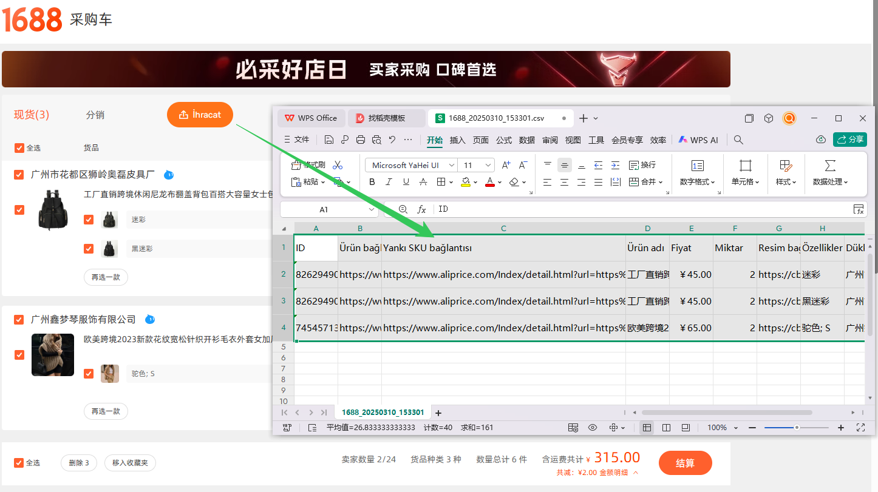Uncheck the 黑迷彩 variant checkbox
The width and height of the screenshot is (878, 492).
point(89,249)
